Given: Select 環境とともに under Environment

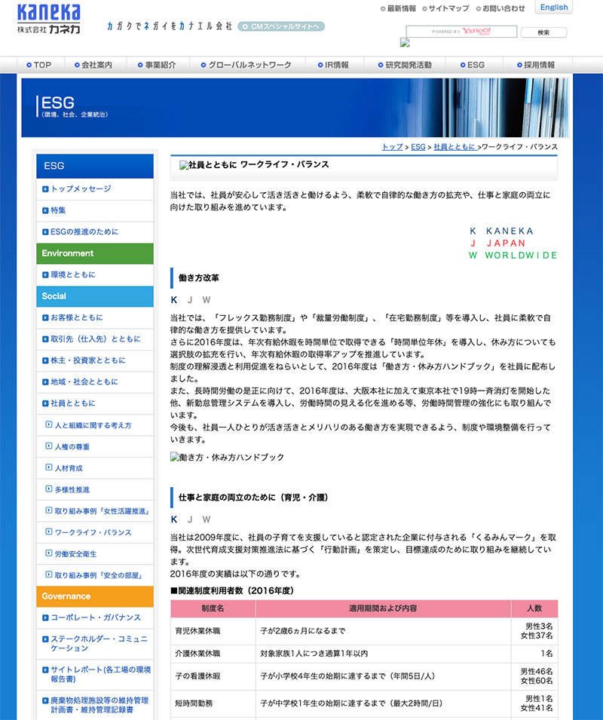Looking at the screenshot, I should pyautogui.click(x=73, y=275).
